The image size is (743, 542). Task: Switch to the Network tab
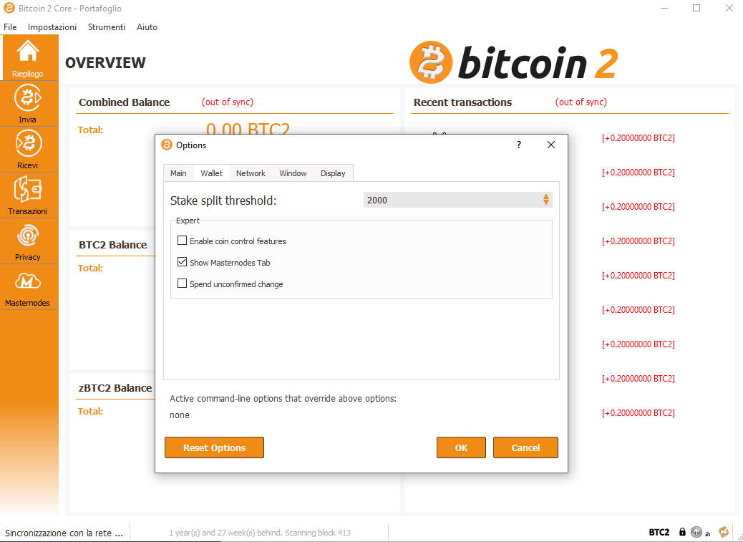(251, 173)
